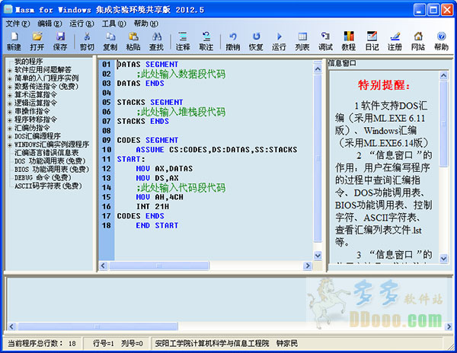Paste with the 粘贴 toolbar icon
Screen dimensions: 457x353
coord(133,41)
